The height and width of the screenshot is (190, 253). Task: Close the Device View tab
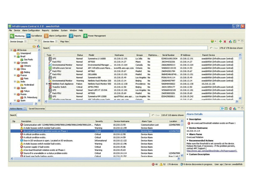coord(56,41)
